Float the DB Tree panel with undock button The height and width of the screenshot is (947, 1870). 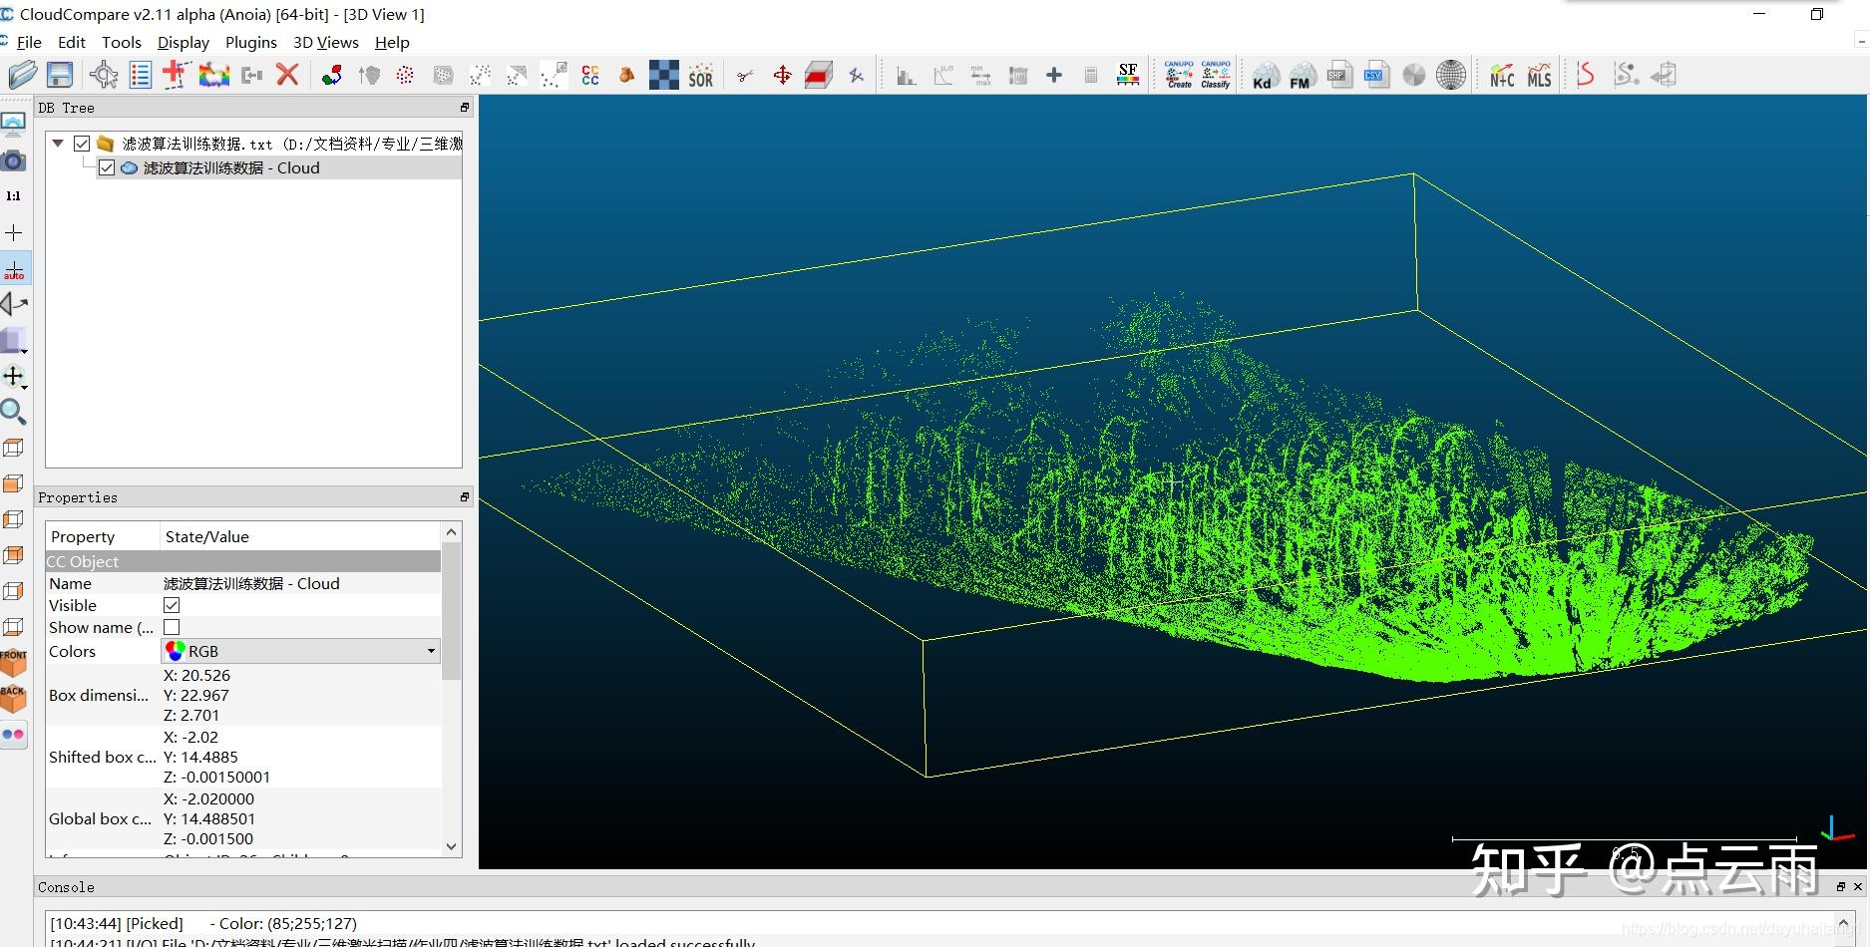tap(464, 108)
